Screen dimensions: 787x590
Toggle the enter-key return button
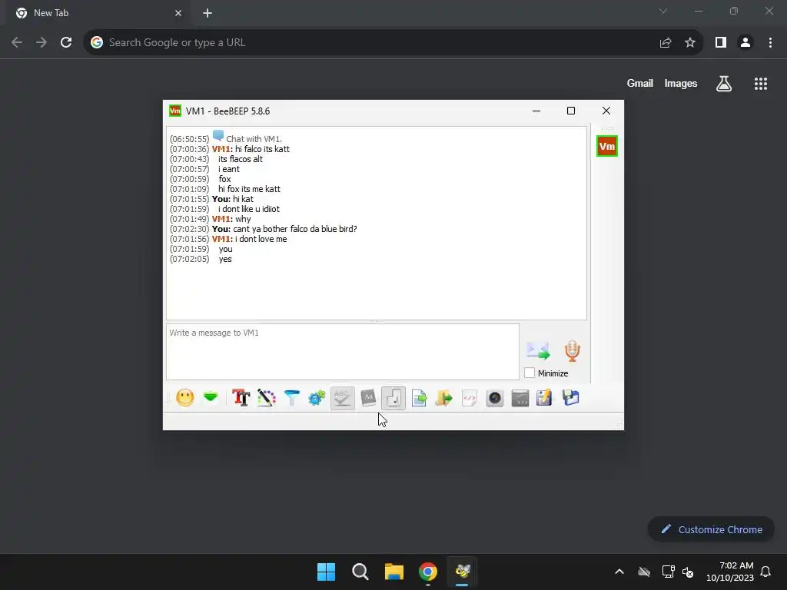click(x=393, y=398)
